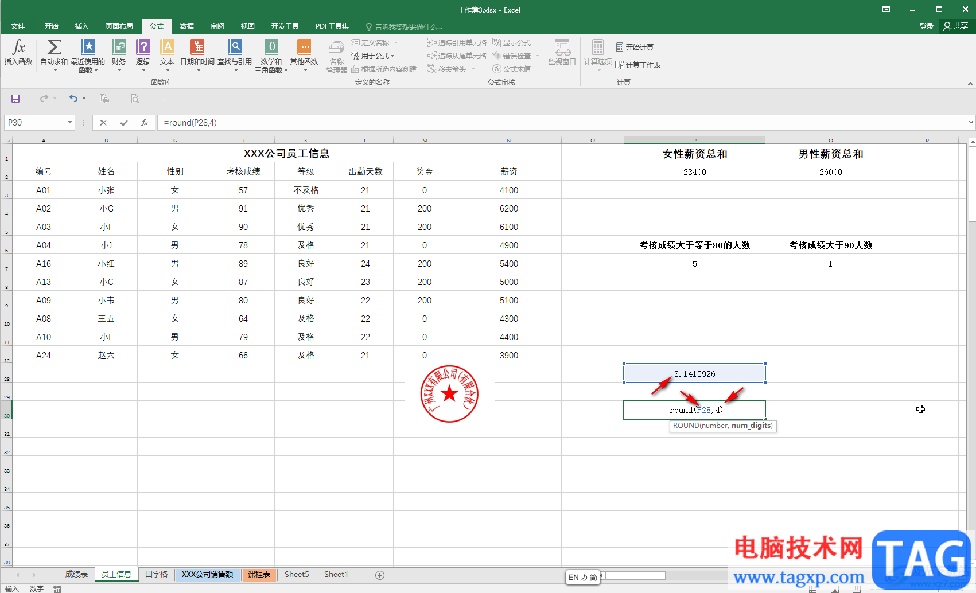Viewport: 976px width, 593px height.
Task: Click the Share (共享) button
Action: 956,26
